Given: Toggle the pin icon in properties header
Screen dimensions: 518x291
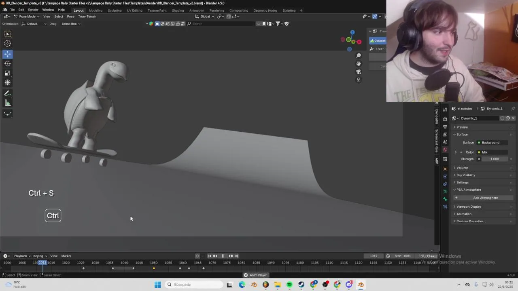Looking at the screenshot, I should (x=513, y=109).
